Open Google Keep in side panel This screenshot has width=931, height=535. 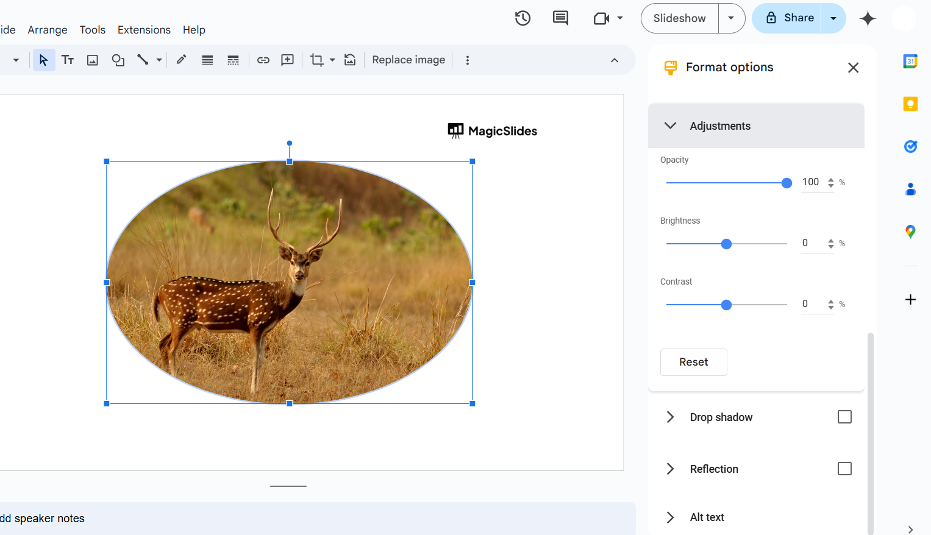coord(910,104)
